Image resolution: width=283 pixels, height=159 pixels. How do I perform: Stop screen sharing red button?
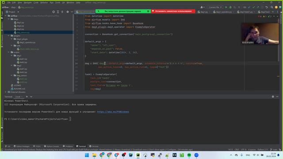coord(173,11)
